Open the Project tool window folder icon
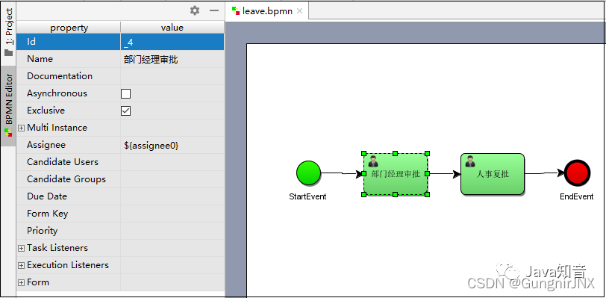This screenshot has width=606, height=298. tap(8, 52)
